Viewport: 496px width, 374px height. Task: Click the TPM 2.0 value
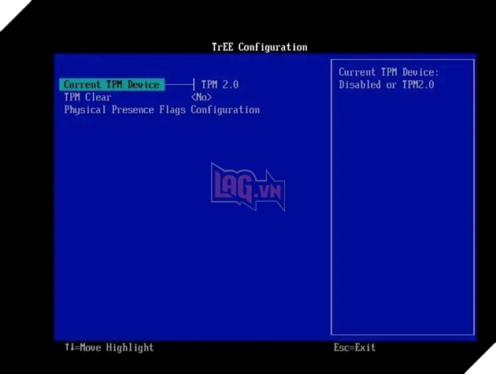pyautogui.click(x=220, y=85)
